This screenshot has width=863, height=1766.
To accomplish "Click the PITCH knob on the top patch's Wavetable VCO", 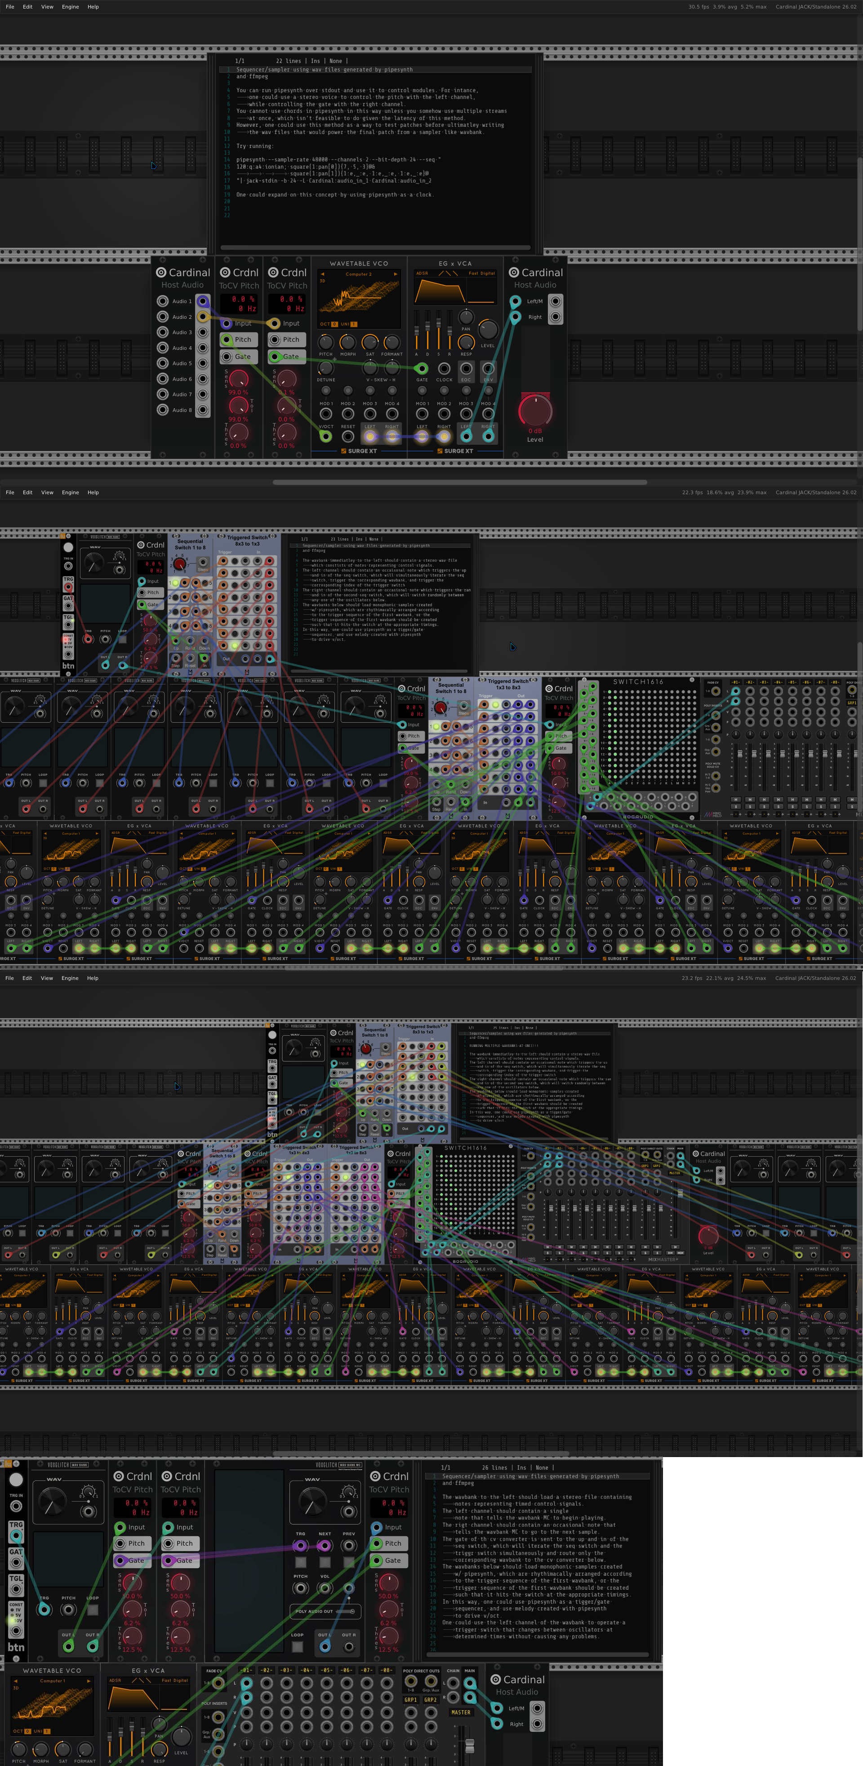I will point(326,341).
